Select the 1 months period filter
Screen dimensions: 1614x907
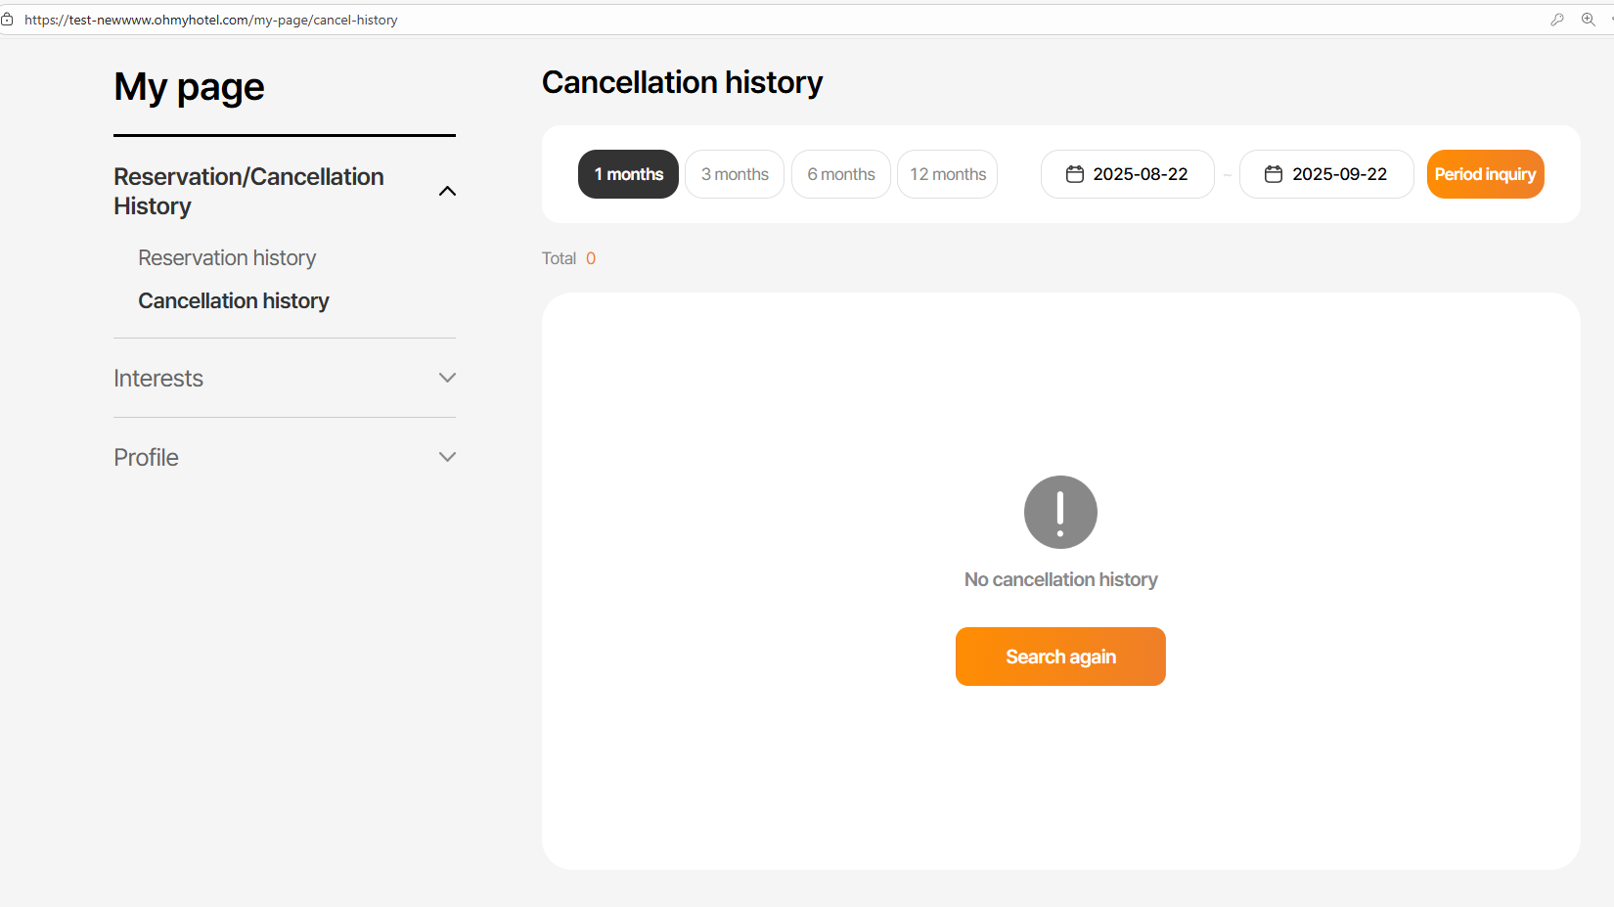click(x=628, y=174)
